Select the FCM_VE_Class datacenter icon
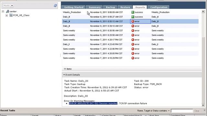The height and width of the screenshot is (116, 207). tap(11, 15)
